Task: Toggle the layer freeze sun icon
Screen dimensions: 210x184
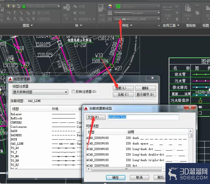Action: click(x=14, y=6)
